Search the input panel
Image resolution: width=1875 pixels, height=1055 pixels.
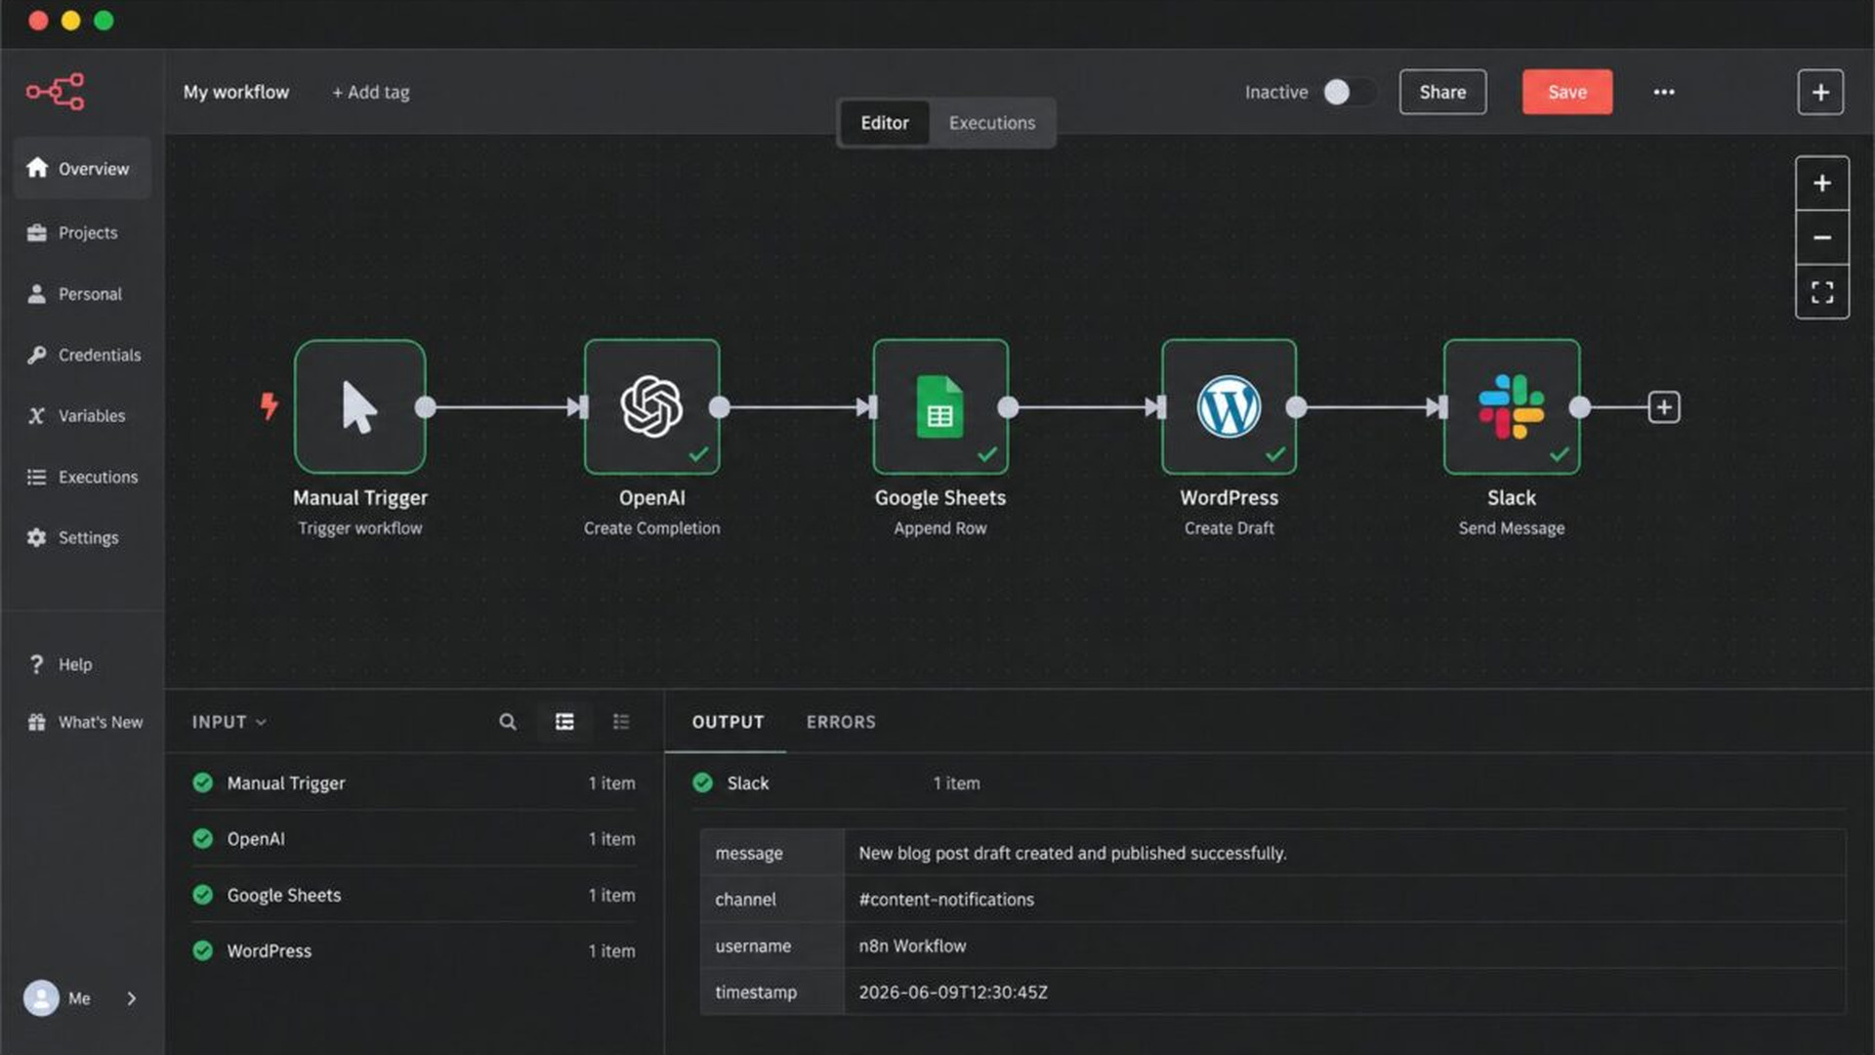508,722
